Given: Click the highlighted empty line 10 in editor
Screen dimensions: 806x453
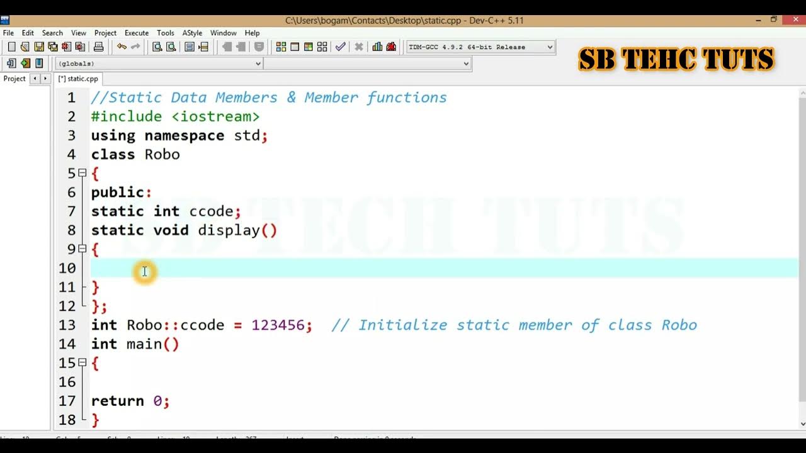Looking at the screenshot, I should point(445,268).
